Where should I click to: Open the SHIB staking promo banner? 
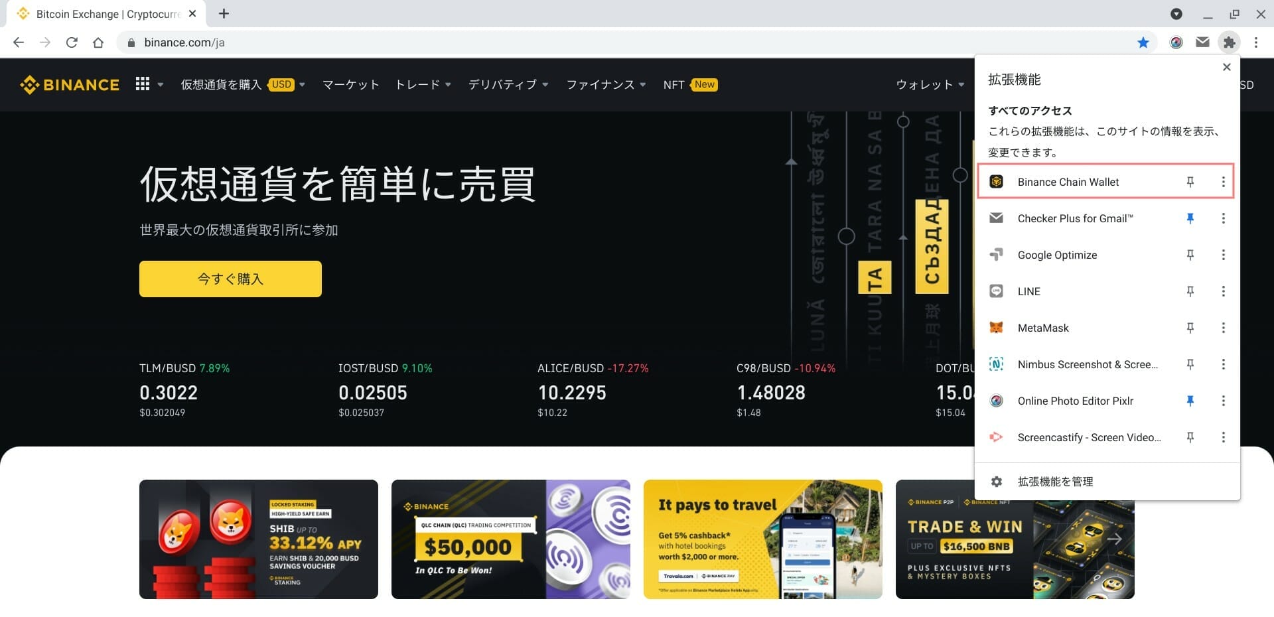(x=259, y=539)
